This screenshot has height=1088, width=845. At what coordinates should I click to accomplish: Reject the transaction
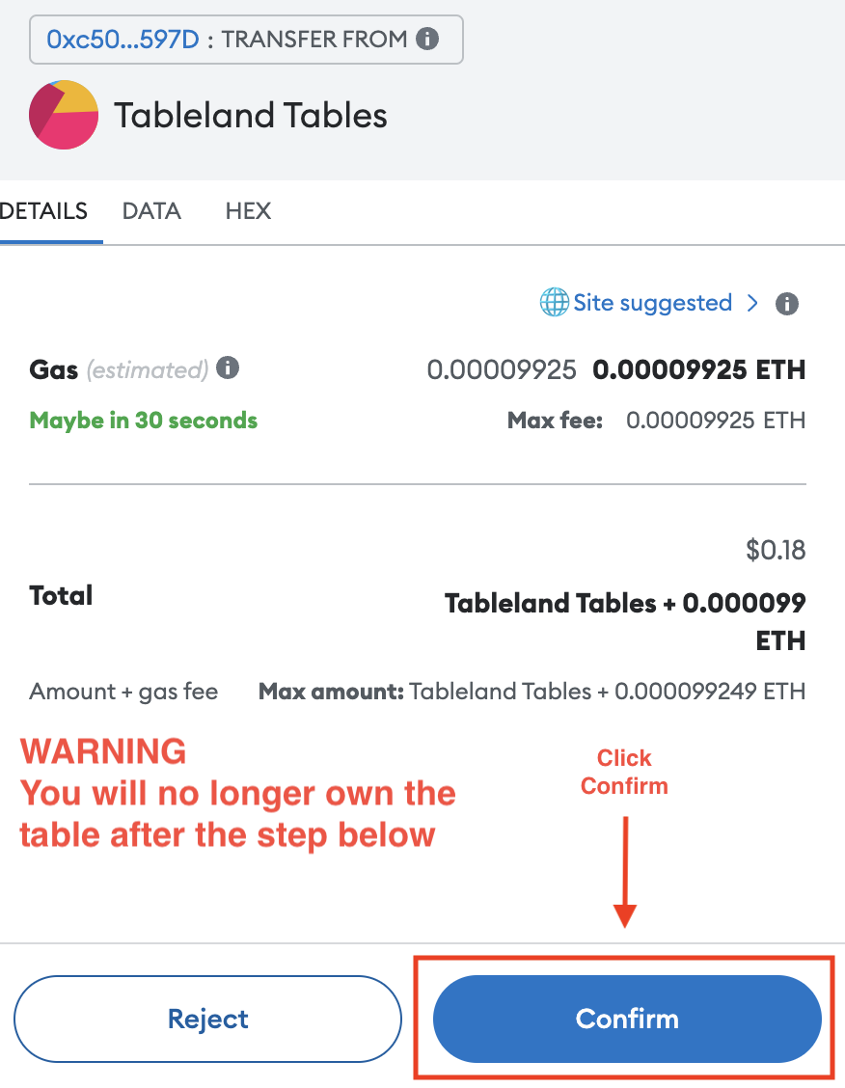pyautogui.click(x=207, y=1019)
